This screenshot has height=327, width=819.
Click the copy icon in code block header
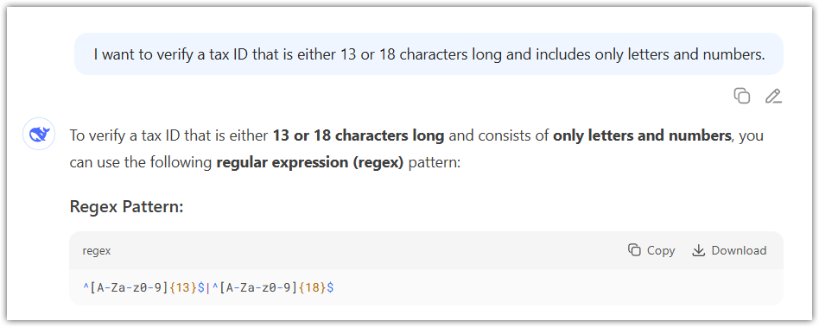point(634,250)
